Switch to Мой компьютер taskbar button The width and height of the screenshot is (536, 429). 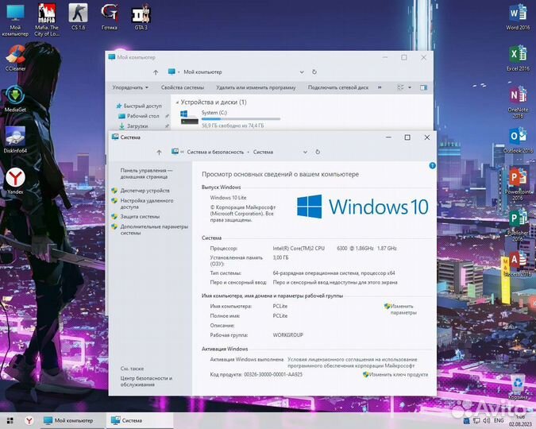click(x=73, y=420)
